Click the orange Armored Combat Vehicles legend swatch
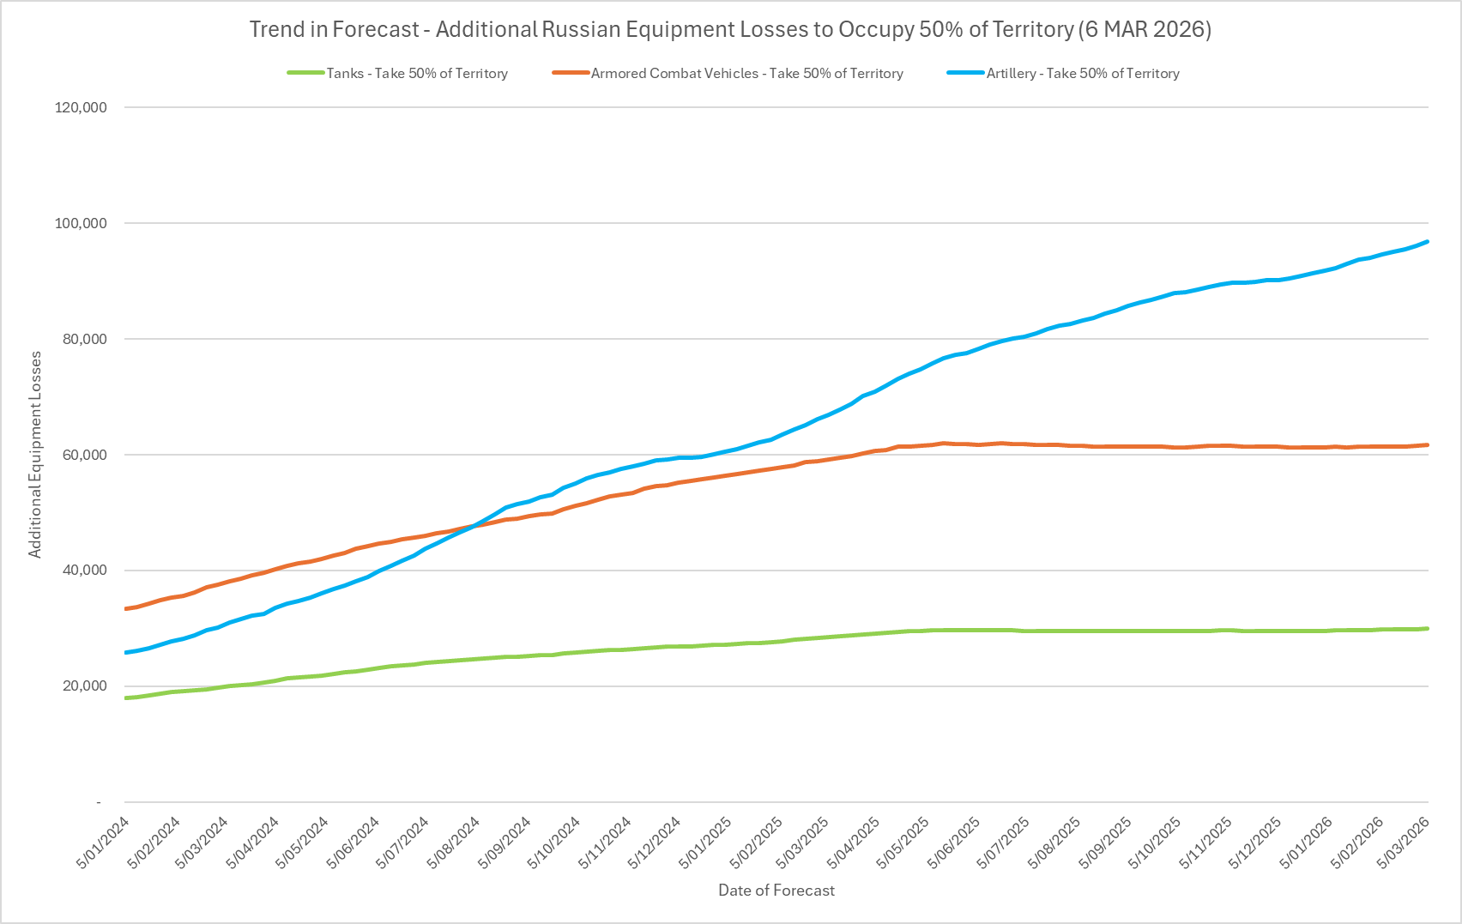 pyautogui.click(x=571, y=74)
